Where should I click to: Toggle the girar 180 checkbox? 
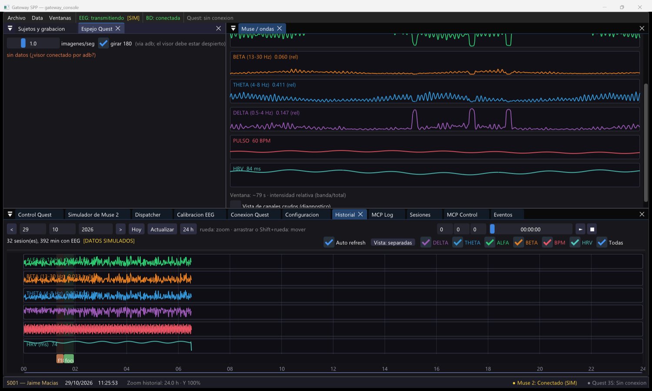tap(103, 43)
